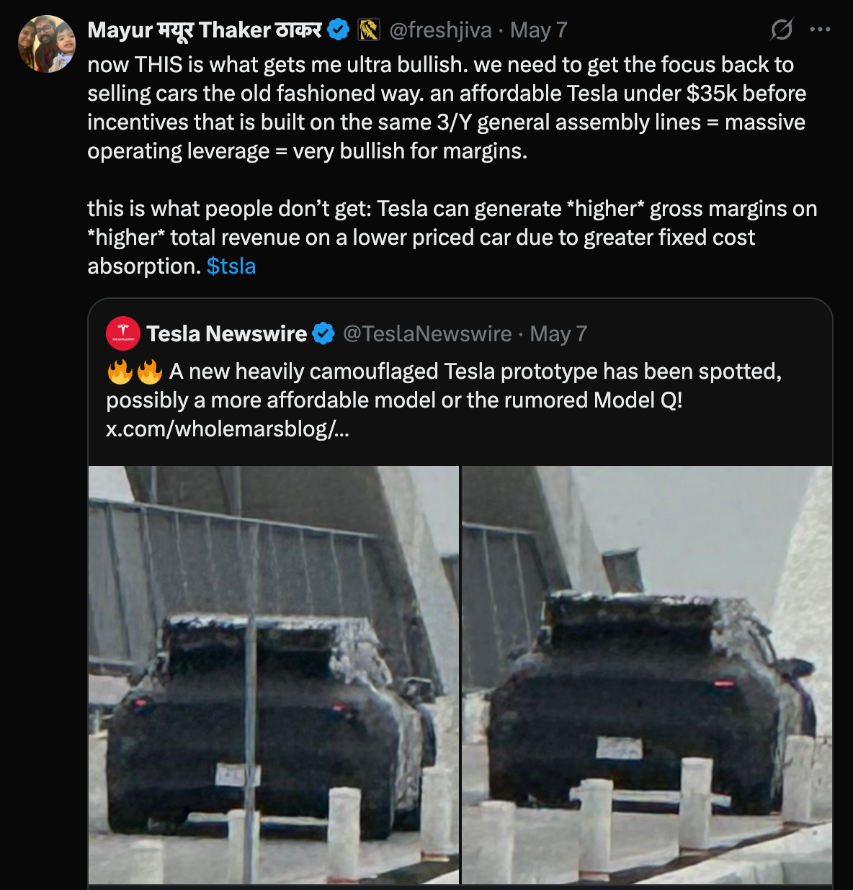853x890 pixels.
Task: Click the Mayur Thaker display name
Action: 205,30
